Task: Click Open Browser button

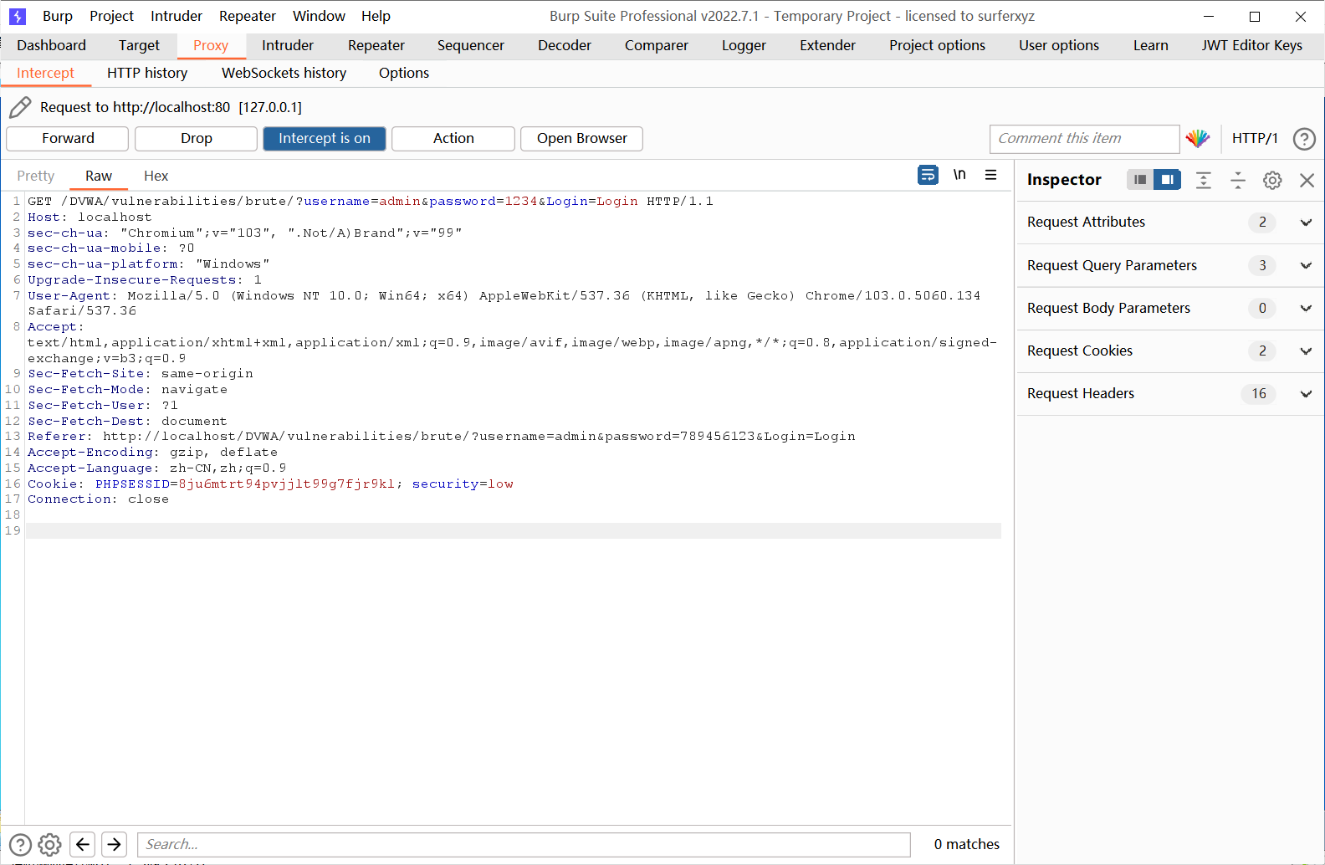Action: tap(582, 139)
